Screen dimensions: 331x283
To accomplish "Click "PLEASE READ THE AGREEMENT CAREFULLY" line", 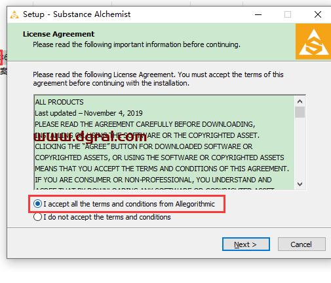I will pos(145,124).
